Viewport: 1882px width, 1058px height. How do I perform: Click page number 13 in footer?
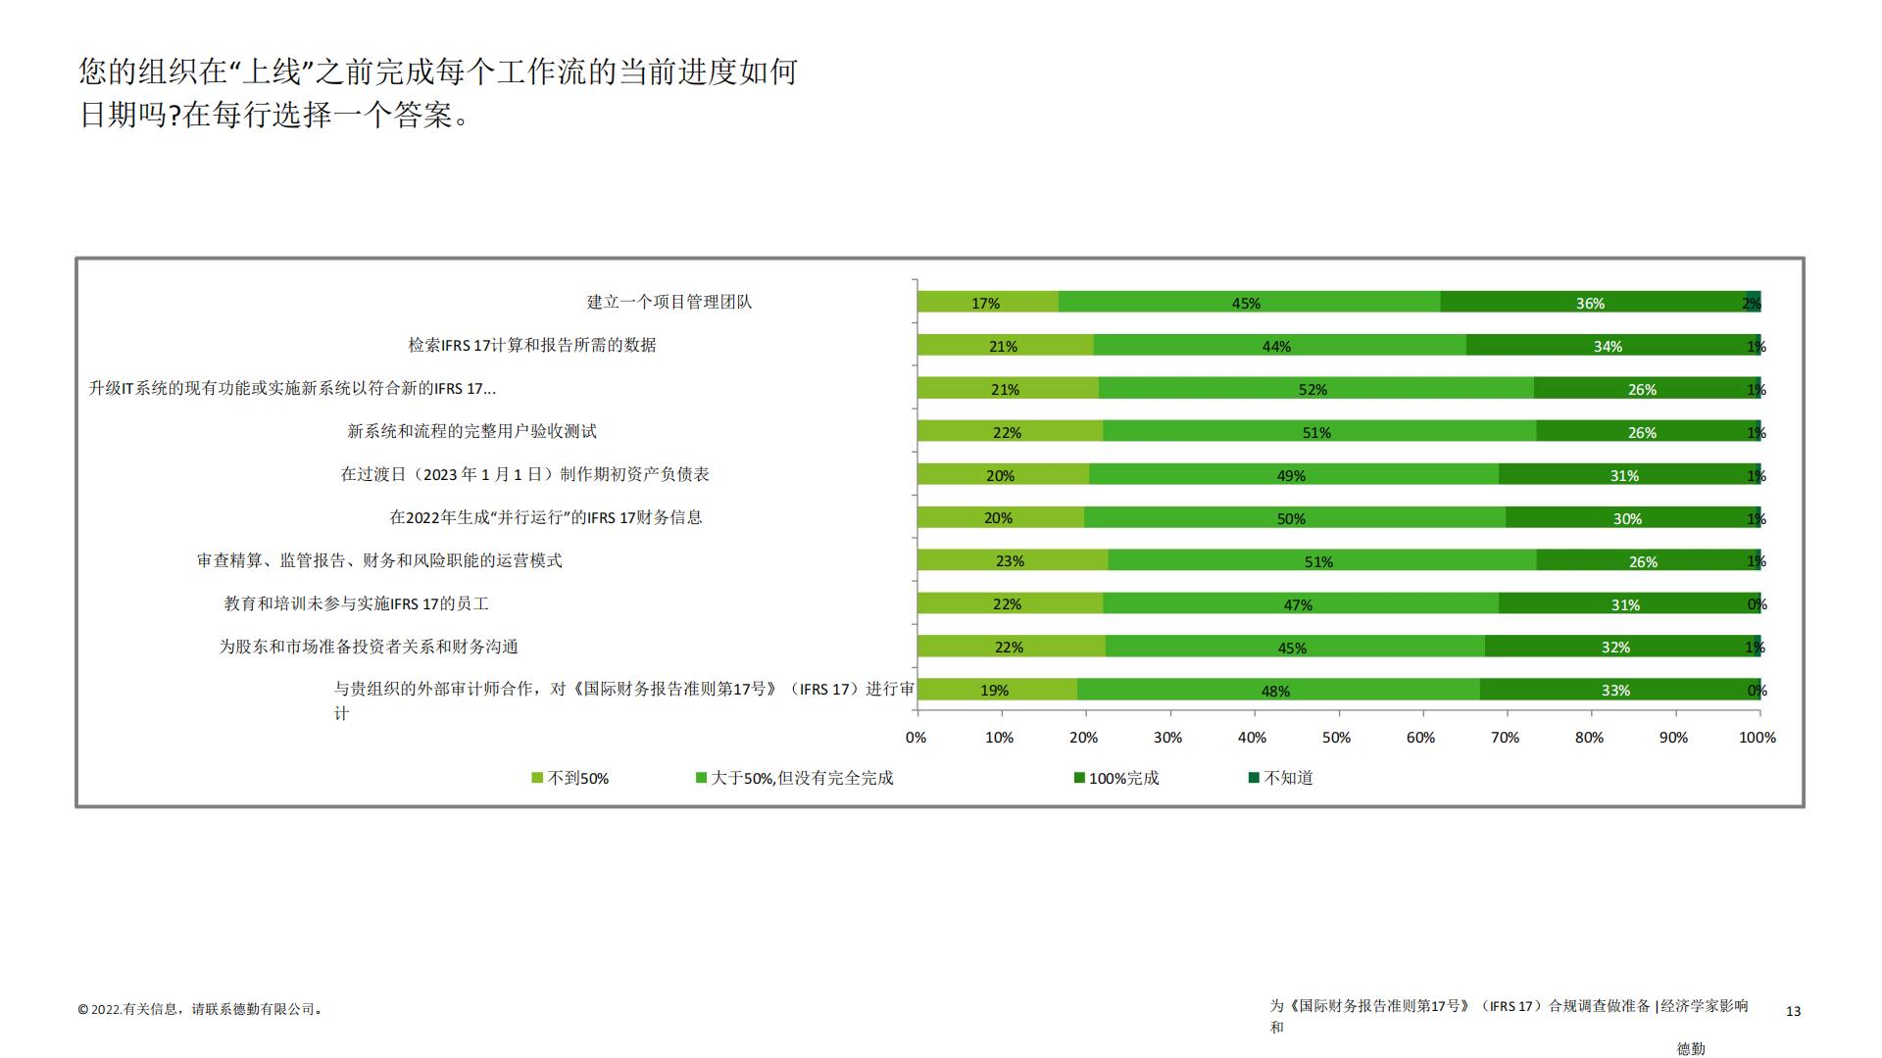click(1793, 1011)
